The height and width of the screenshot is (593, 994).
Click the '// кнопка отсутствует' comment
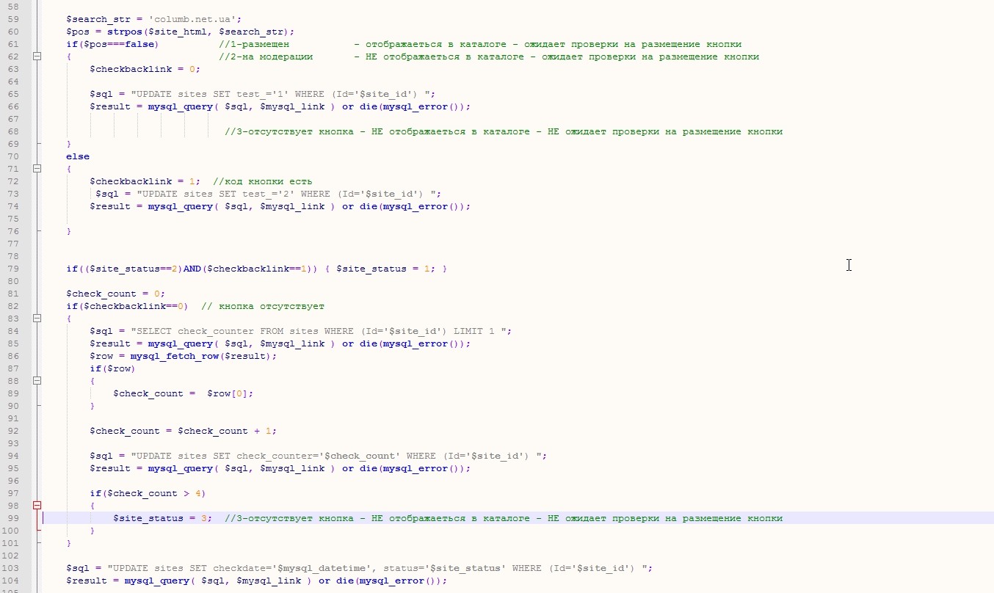[x=263, y=306]
